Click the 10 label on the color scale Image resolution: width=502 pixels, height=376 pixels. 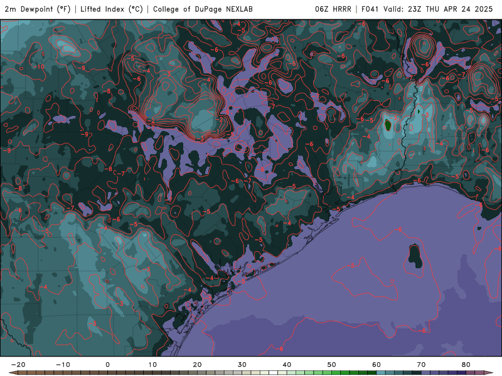click(152, 365)
